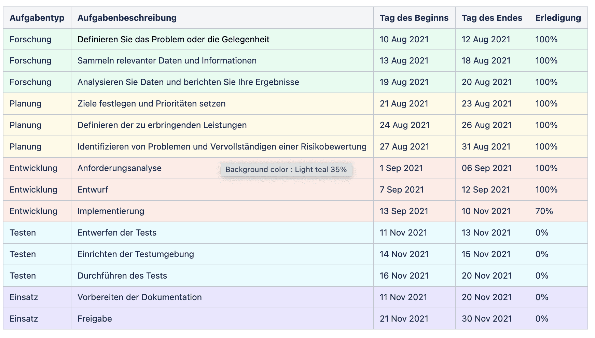Select the cell "Vorbereiten der Dokumentation"
The width and height of the screenshot is (595, 338).
pyautogui.click(x=139, y=297)
